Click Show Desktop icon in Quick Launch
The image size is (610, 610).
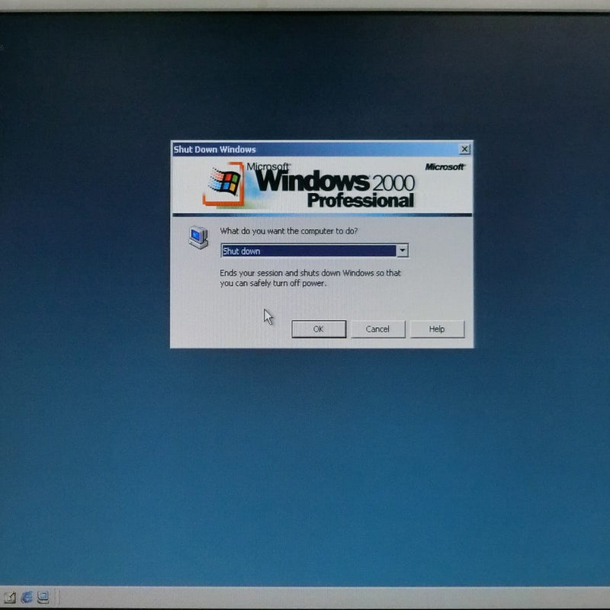click(x=11, y=596)
